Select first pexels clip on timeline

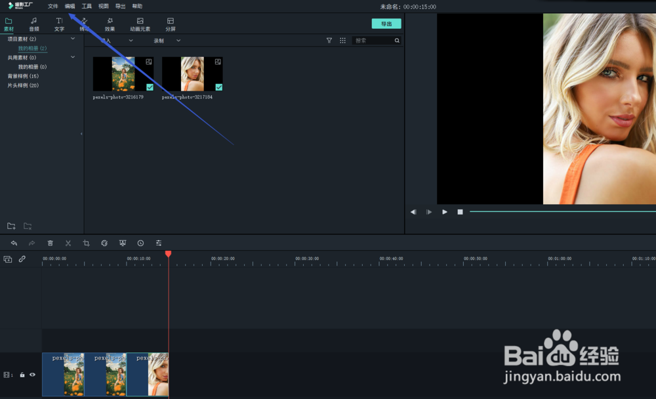coord(63,374)
